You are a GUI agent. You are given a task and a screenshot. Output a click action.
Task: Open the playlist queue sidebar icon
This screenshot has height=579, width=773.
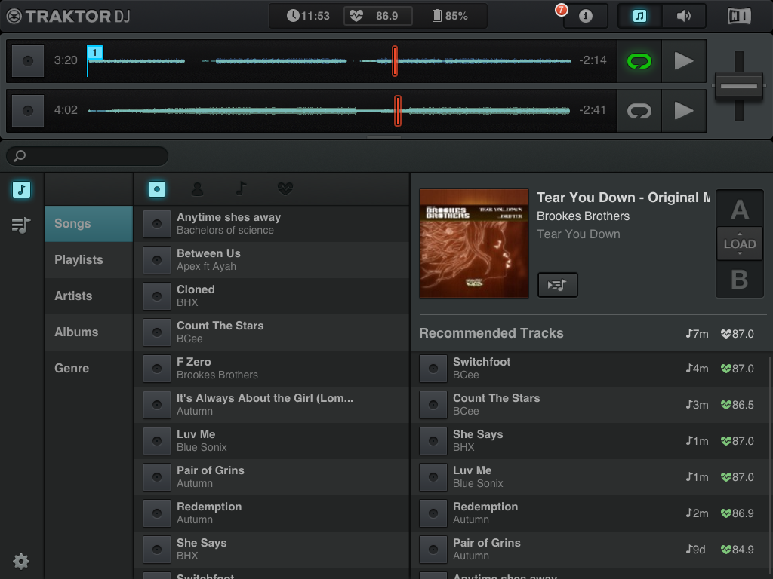(x=21, y=225)
